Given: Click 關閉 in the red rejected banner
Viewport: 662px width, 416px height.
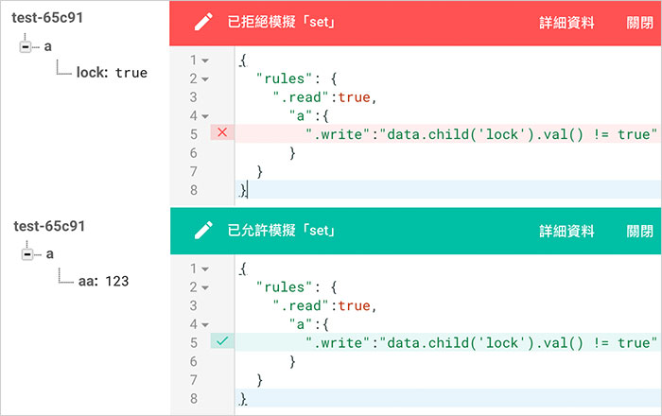Looking at the screenshot, I should pyautogui.click(x=639, y=23).
